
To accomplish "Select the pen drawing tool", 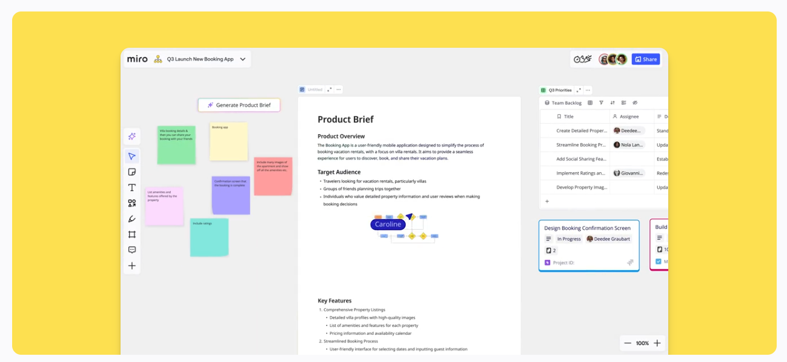I will (131, 219).
